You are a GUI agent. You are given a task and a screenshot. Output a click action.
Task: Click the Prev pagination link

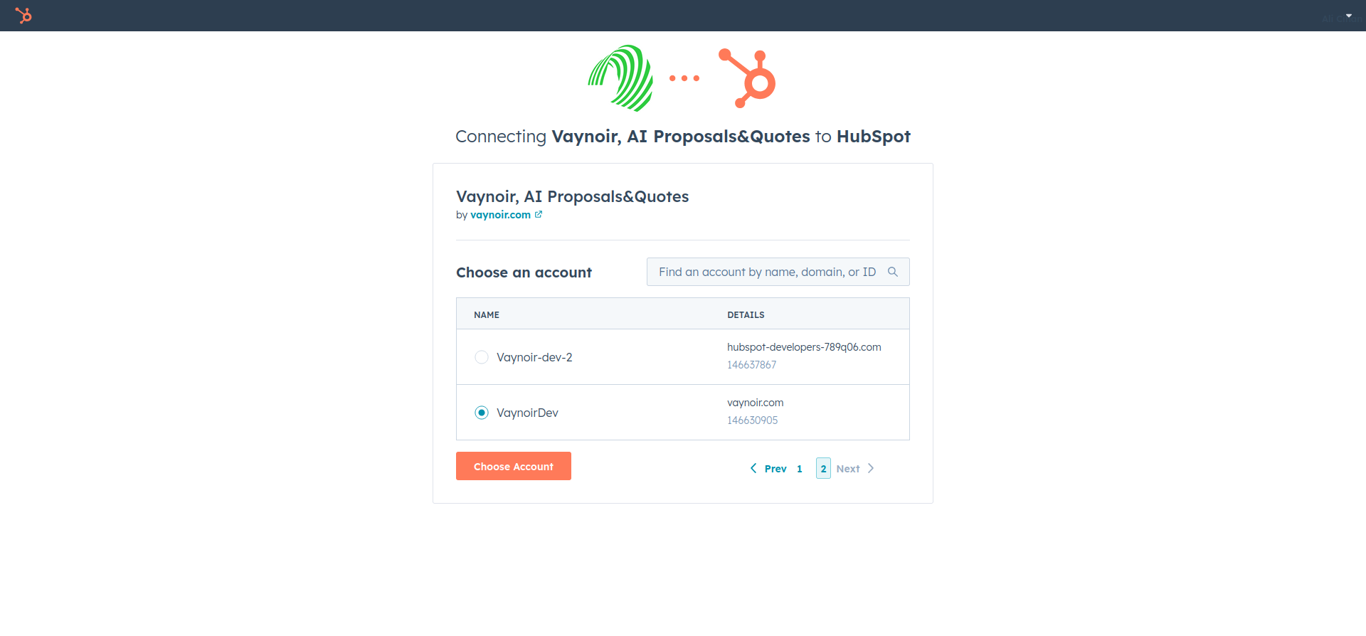(x=775, y=469)
